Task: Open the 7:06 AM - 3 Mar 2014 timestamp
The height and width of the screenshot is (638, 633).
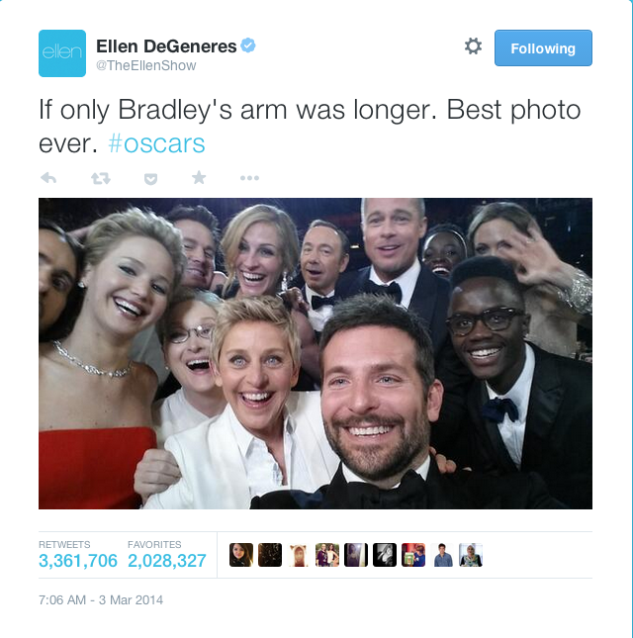Action: [x=101, y=600]
